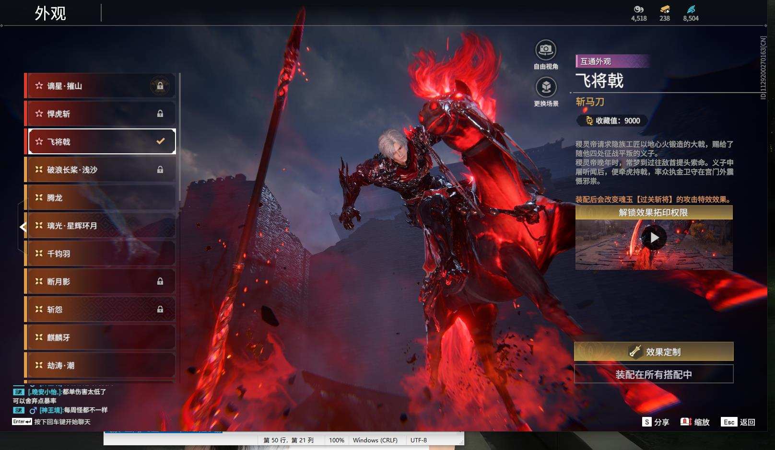
Task: Click the chat input prompt 按下回车键开始聊天
Action: 62,422
